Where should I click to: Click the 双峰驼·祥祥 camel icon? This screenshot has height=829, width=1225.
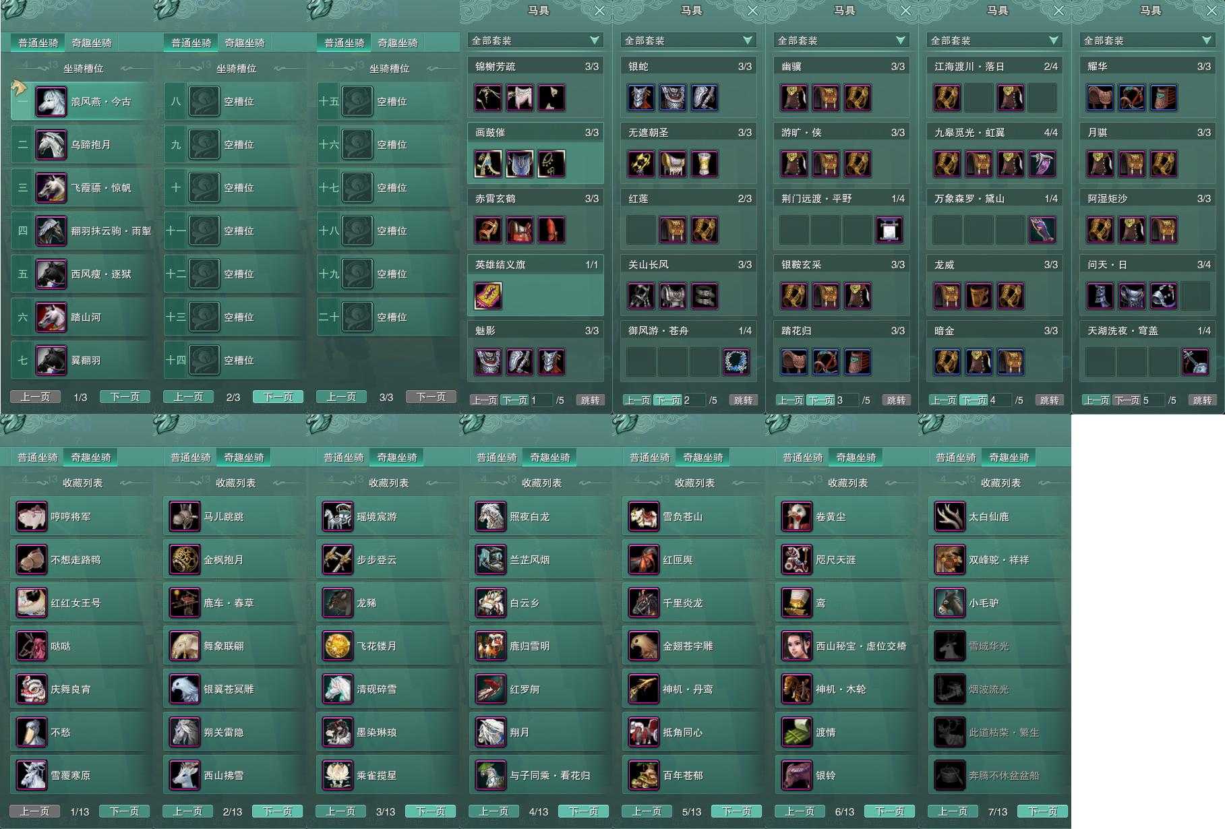950,560
